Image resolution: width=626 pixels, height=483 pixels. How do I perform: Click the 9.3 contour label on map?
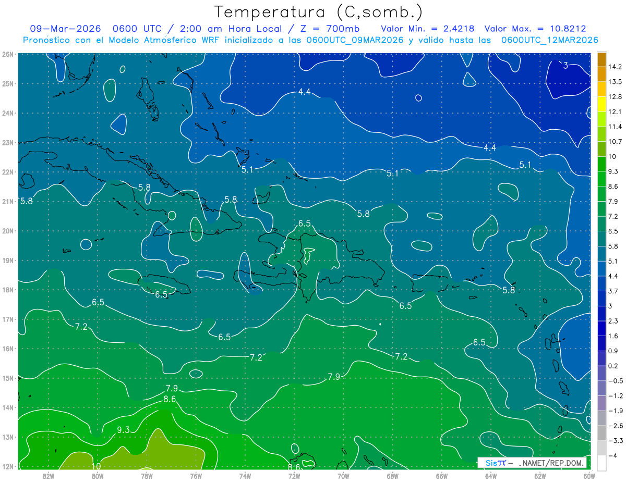coord(123,430)
